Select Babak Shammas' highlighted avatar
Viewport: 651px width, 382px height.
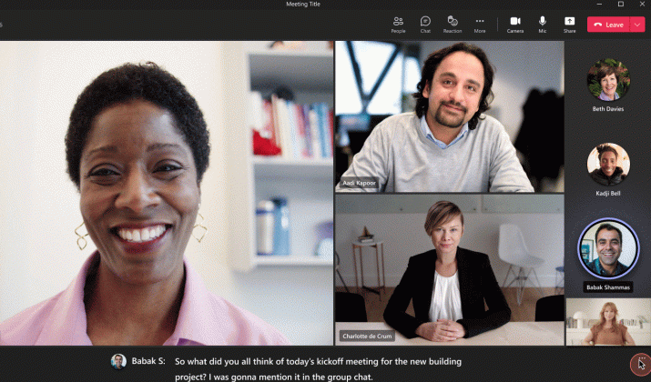click(x=608, y=248)
